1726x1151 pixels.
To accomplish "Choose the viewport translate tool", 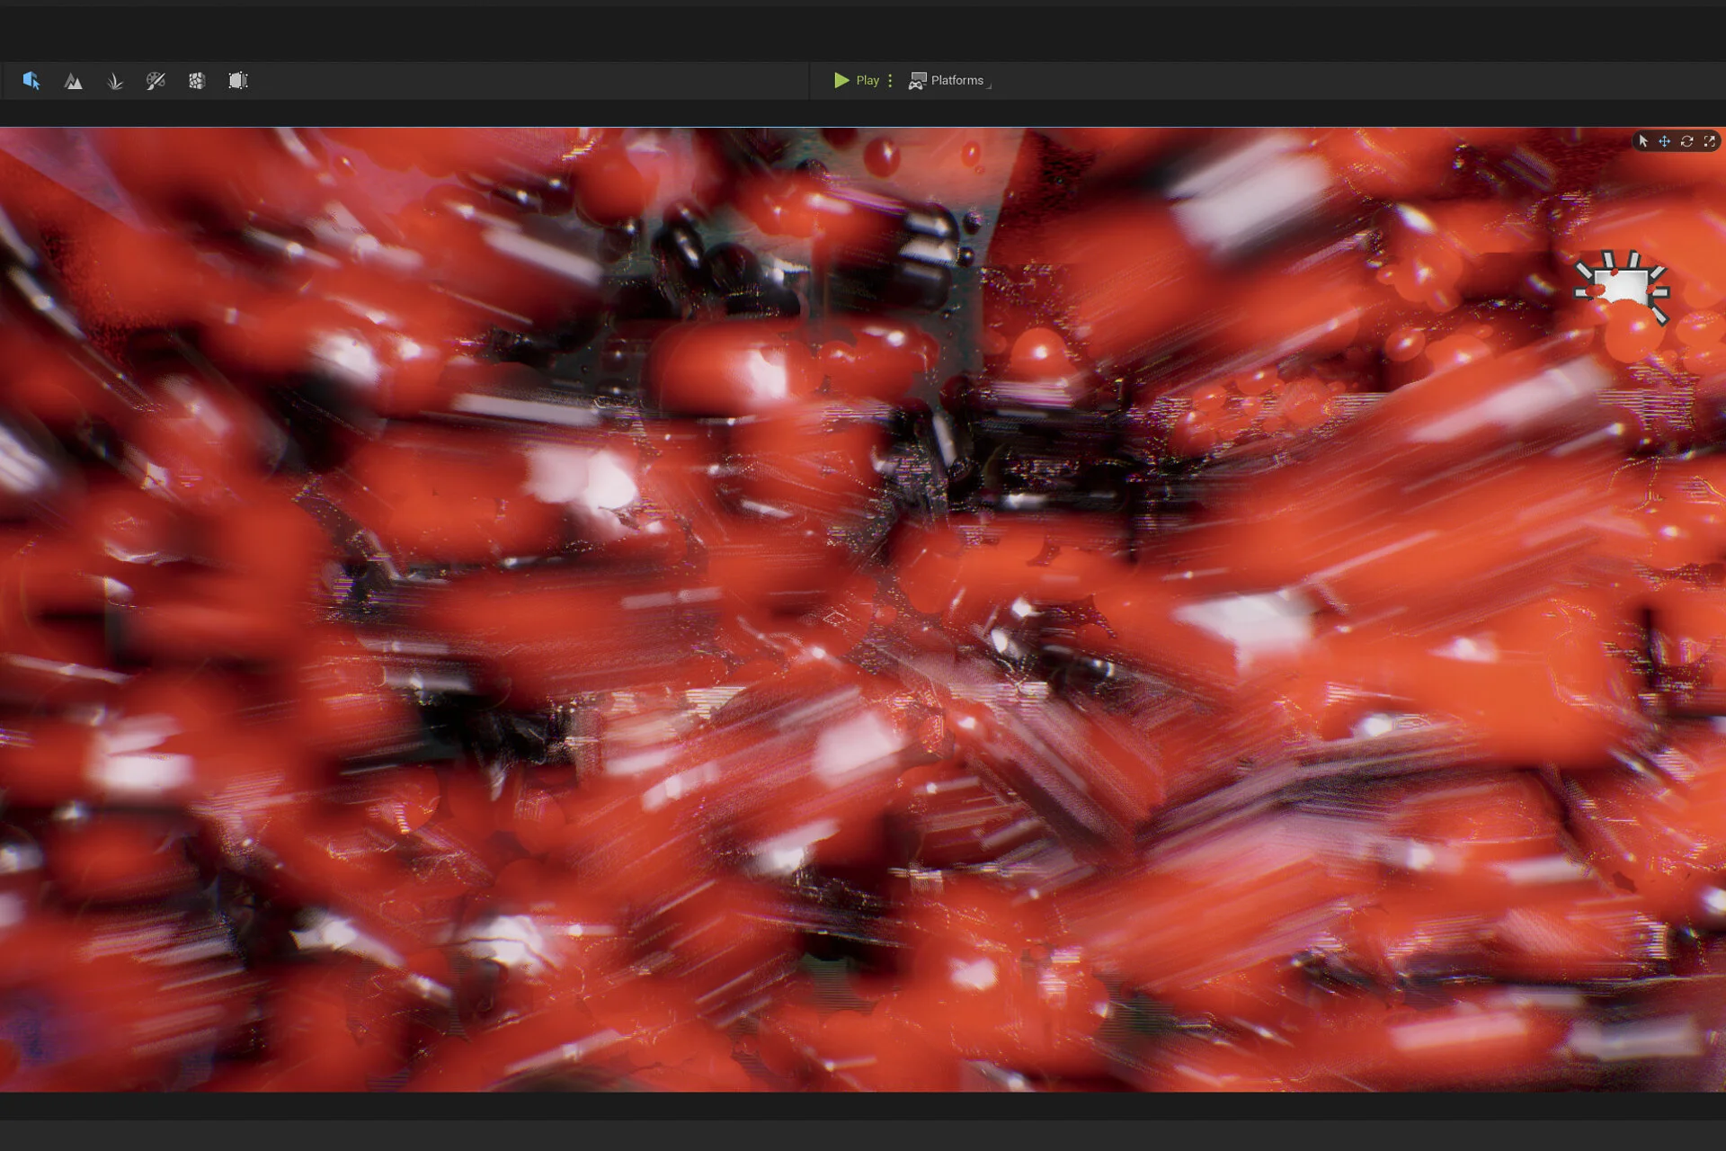I will (1665, 141).
